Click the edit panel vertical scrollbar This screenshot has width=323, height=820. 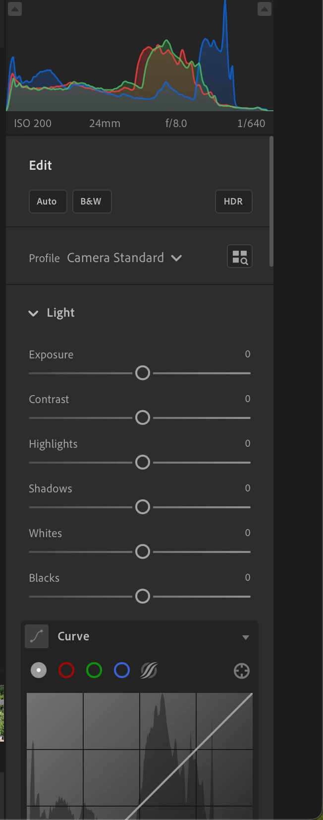271,202
